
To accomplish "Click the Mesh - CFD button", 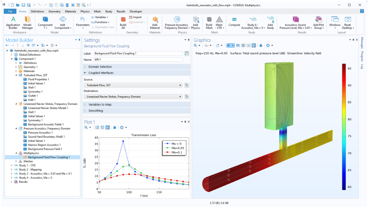I will click(x=219, y=22).
